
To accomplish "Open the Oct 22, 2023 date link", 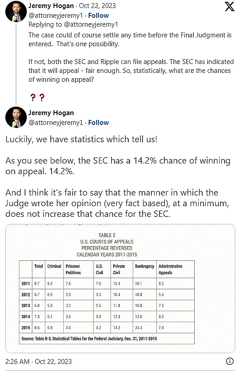I will [x=97, y=6].
